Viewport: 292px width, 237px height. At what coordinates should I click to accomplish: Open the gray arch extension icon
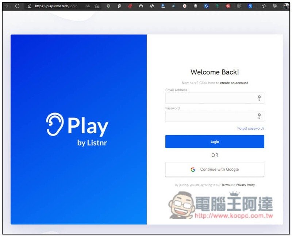click(x=141, y=6)
